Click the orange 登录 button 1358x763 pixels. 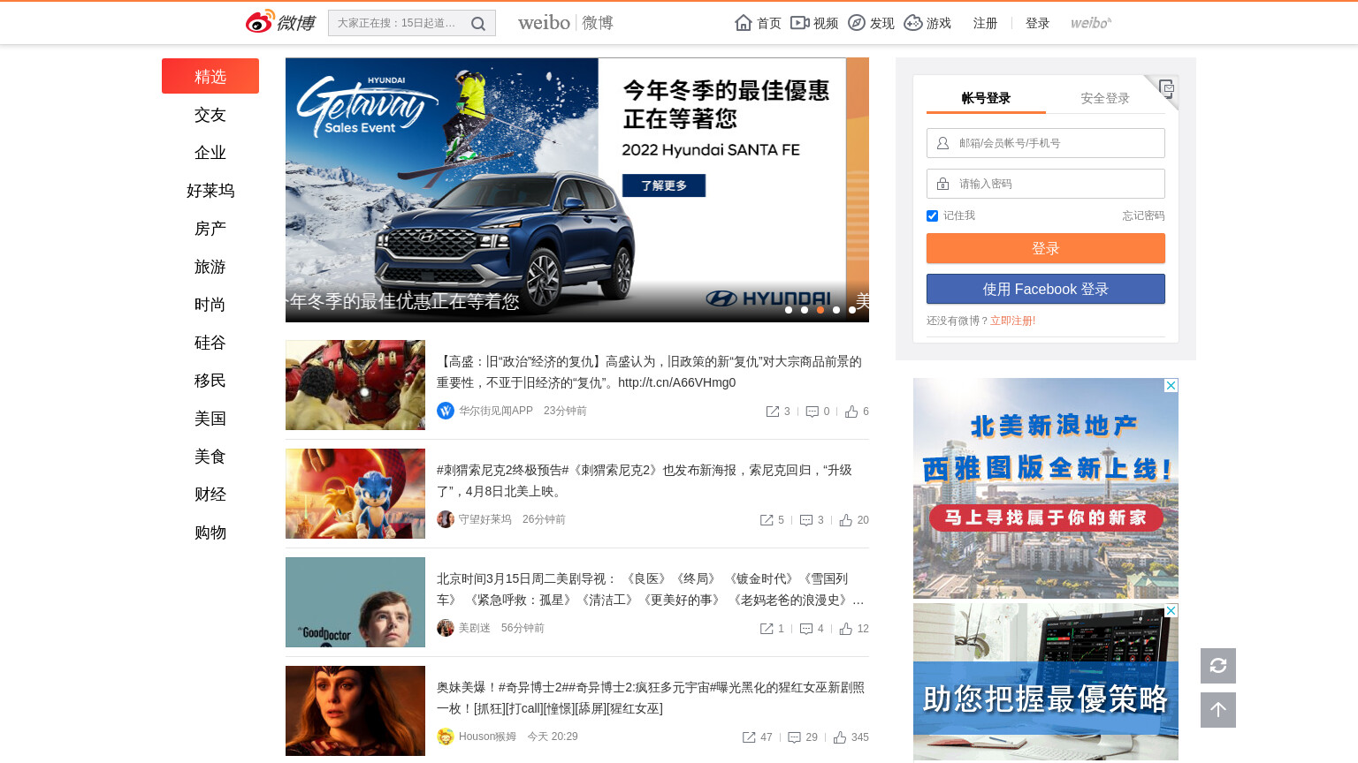(1046, 248)
